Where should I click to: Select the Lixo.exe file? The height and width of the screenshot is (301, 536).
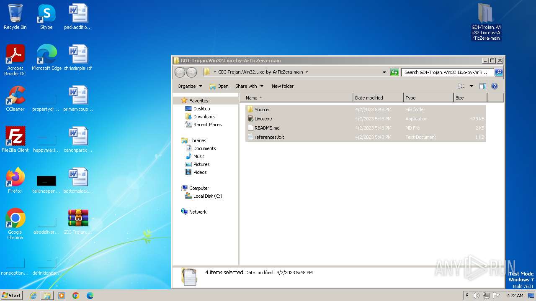tap(365, 119)
